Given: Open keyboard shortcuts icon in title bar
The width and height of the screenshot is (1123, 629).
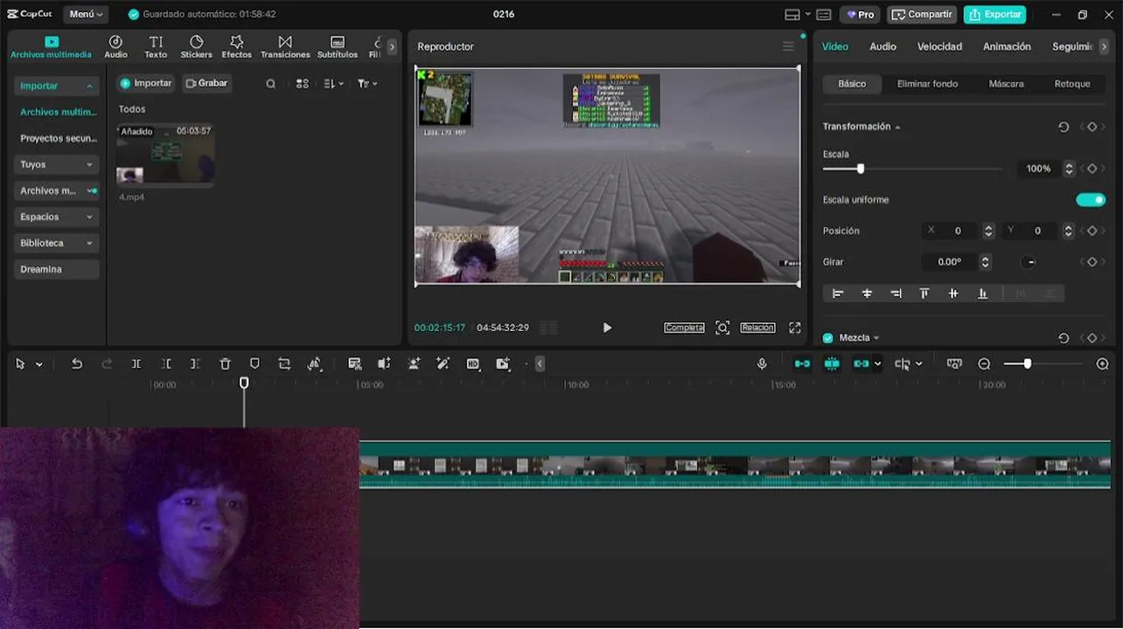Looking at the screenshot, I should click(x=824, y=15).
